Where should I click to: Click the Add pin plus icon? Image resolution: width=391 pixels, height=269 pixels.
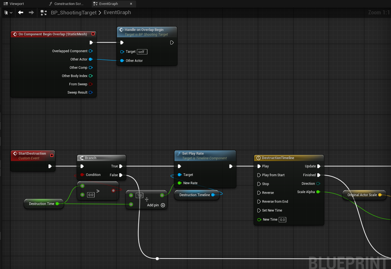tap(163, 205)
